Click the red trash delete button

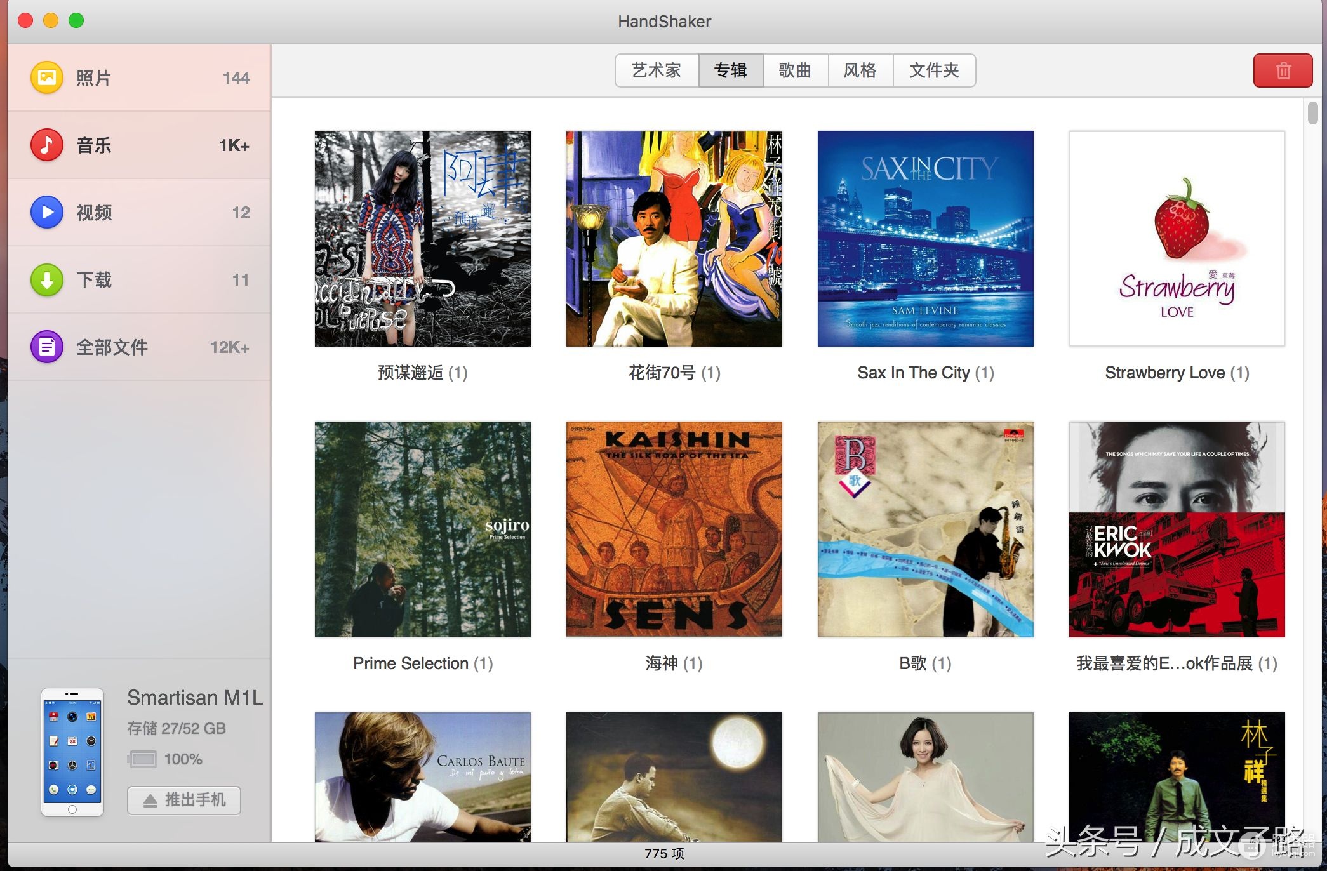click(x=1283, y=70)
